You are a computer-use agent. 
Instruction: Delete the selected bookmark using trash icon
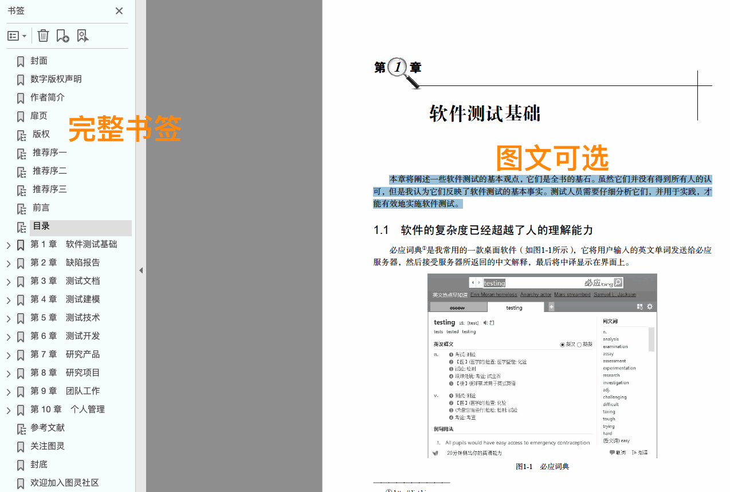[x=43, y=35]
